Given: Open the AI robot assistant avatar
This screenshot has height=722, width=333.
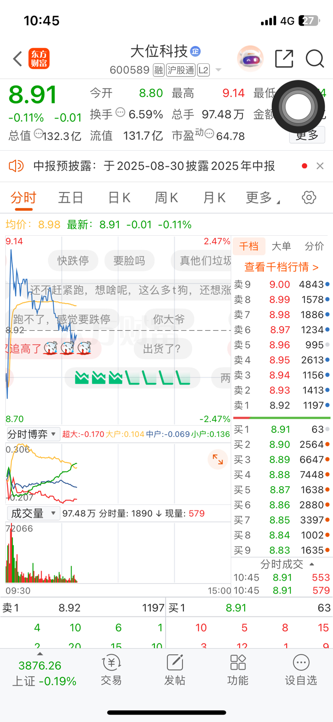Looking at the screenshot, I should (x=251, y=59).
